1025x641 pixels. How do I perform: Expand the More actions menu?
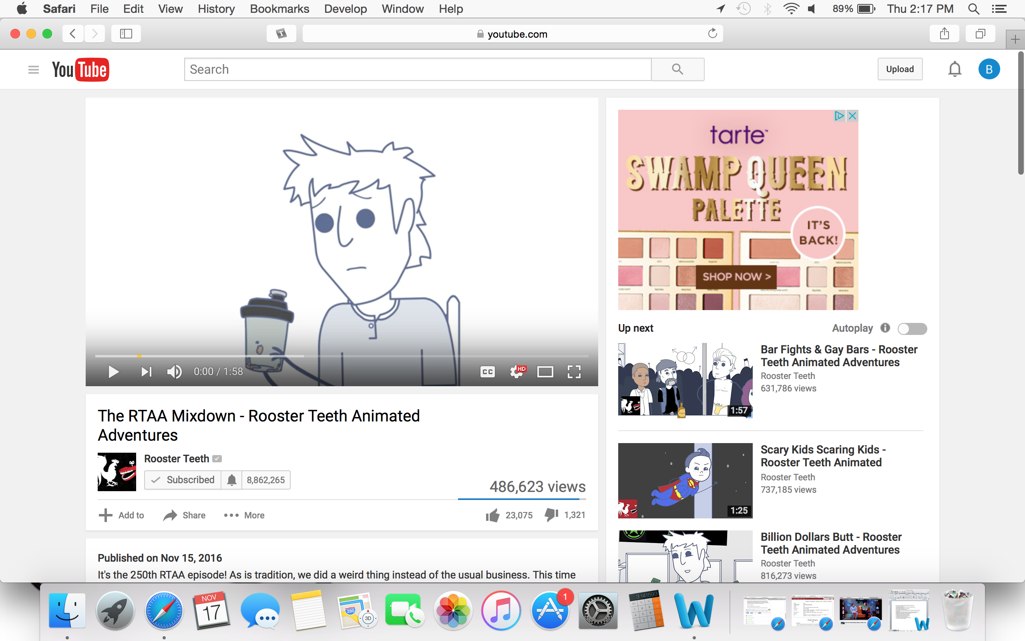point(244,515)
